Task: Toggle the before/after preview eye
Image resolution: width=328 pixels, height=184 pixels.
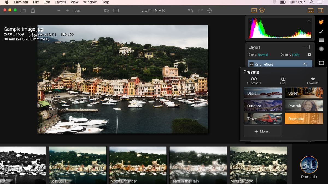Action: (106, 10)
